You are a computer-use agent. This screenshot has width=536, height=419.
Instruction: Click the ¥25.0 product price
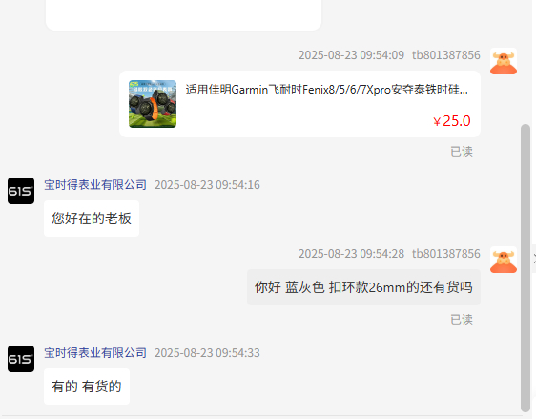coord(451,121)
